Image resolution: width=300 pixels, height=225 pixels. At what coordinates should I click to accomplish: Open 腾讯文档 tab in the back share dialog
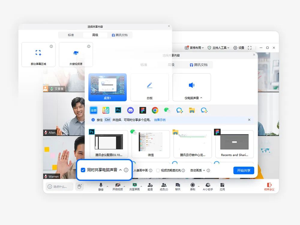[x=120, y=35]
